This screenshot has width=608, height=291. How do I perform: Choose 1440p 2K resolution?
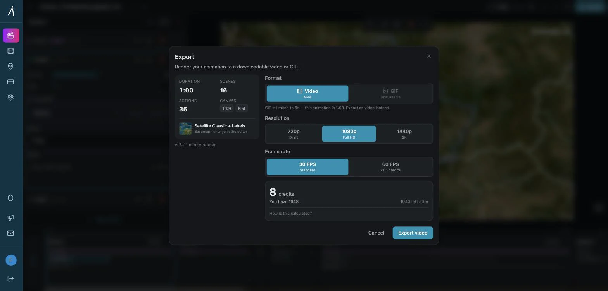tap(404, 134)
